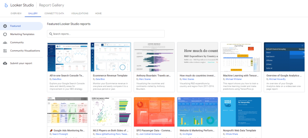The width and height of the screenshot is (308, 138).
Task: Click the Anthony Bourdain: Travels title
Action: pyautogui.click(x=154, y=76)
